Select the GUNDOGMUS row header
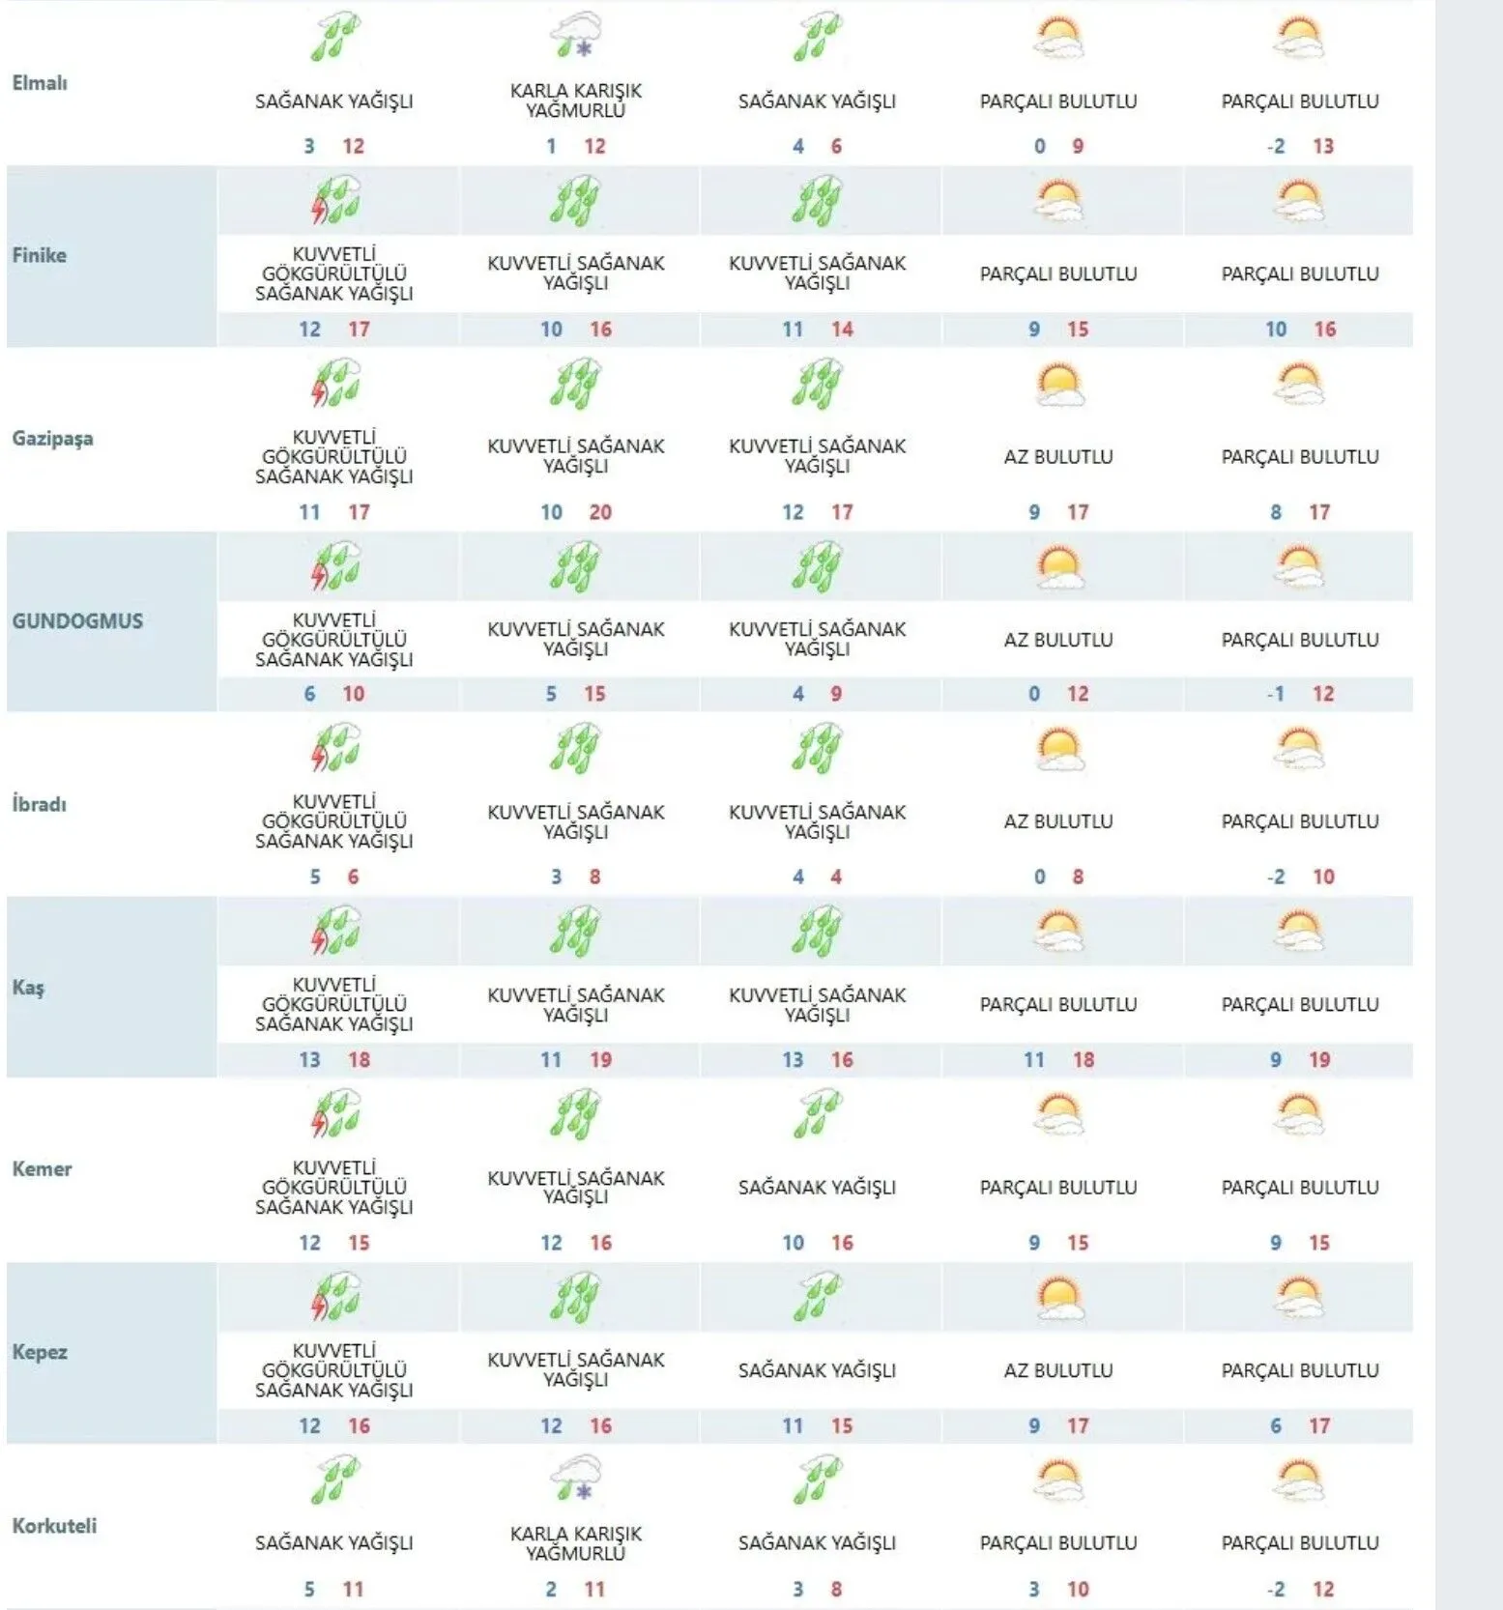This screenshot has height=1610, width=1503. (x=77, y=621)
